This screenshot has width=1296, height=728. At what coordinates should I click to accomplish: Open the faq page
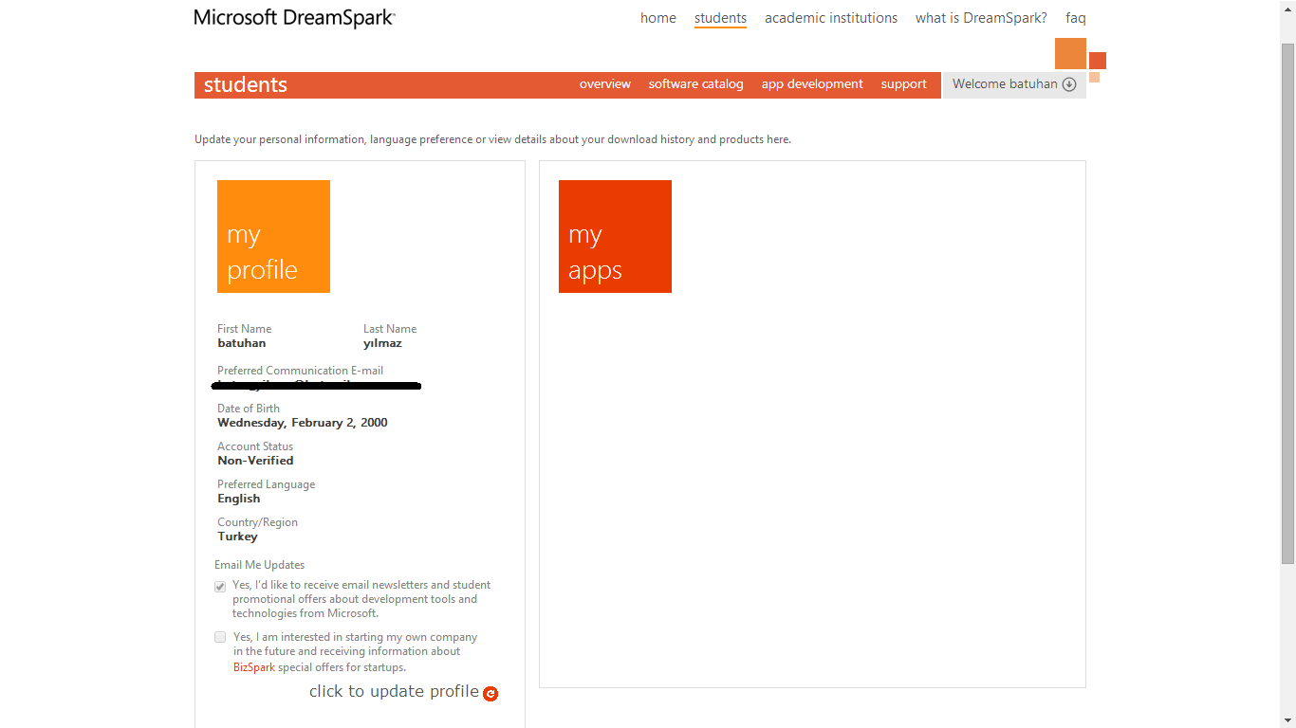tap(1076, 18)
